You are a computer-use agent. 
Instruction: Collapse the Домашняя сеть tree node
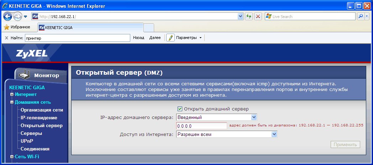[x=12, y=102]
